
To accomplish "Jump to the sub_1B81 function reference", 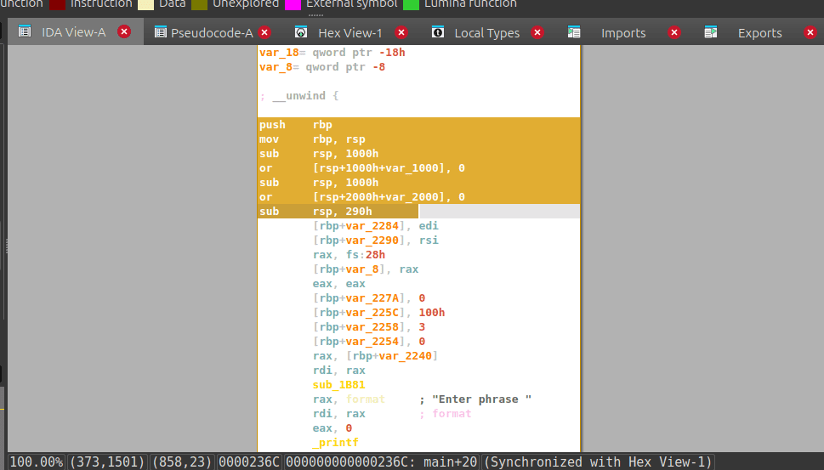I will (x=338, y=385).
